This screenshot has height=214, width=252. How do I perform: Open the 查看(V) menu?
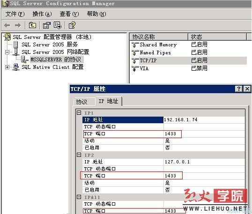[69, 14]
